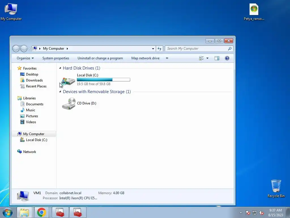The image size is (290, 218).
Task: Open second red toolbox taskbar app
Action: click(78, 212)
